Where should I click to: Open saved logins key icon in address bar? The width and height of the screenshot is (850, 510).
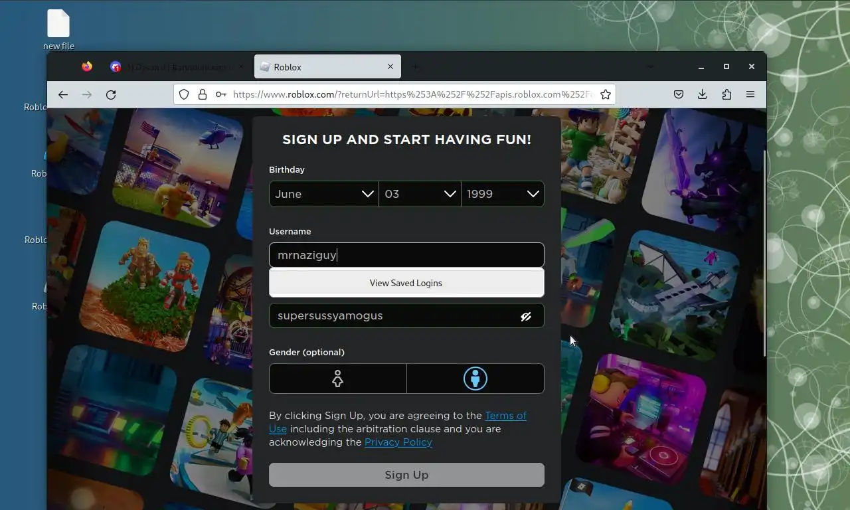(220, 94)
